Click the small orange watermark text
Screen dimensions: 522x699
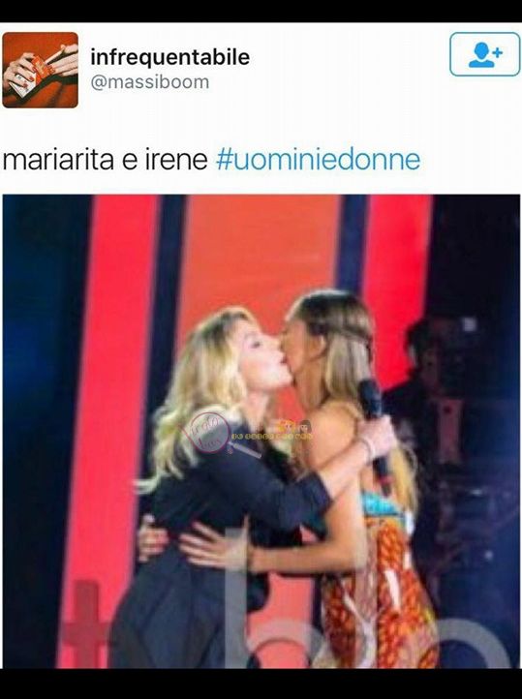(272, 436)
